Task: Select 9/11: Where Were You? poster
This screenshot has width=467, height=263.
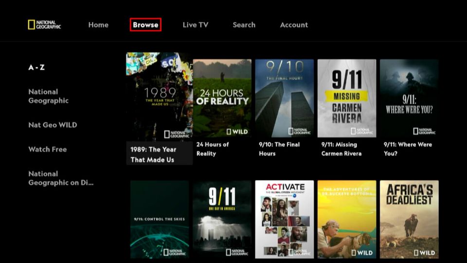Action: (409, 98)
